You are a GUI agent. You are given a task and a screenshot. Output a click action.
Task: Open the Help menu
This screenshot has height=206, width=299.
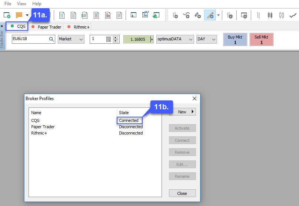pos(37,4)
